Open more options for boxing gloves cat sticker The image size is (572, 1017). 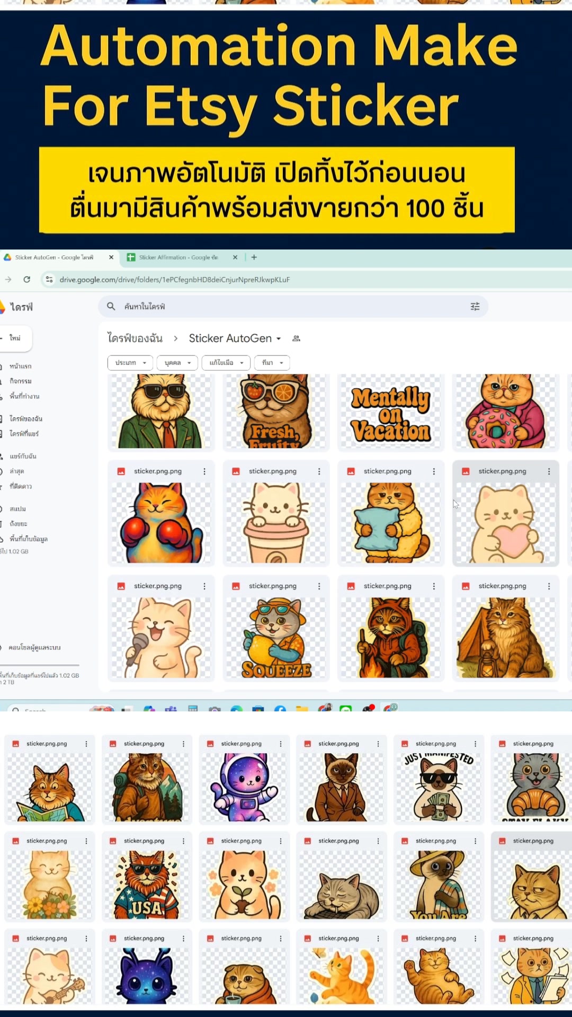point(204,471)
